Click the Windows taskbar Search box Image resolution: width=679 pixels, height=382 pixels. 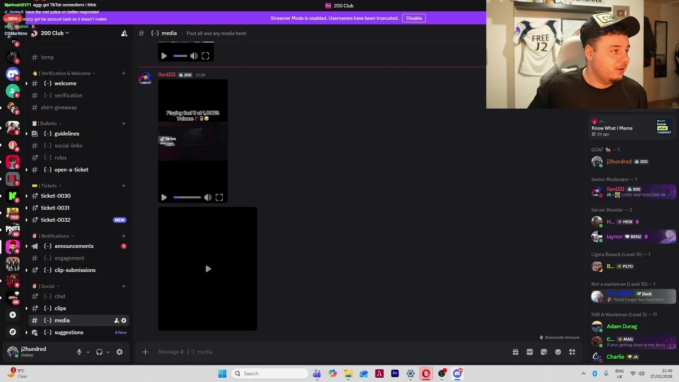point(270,374)
